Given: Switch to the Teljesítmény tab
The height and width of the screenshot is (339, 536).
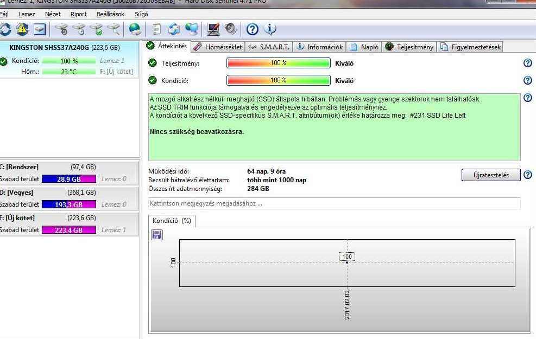Looking at the screenshot, I should coord(409,47).
